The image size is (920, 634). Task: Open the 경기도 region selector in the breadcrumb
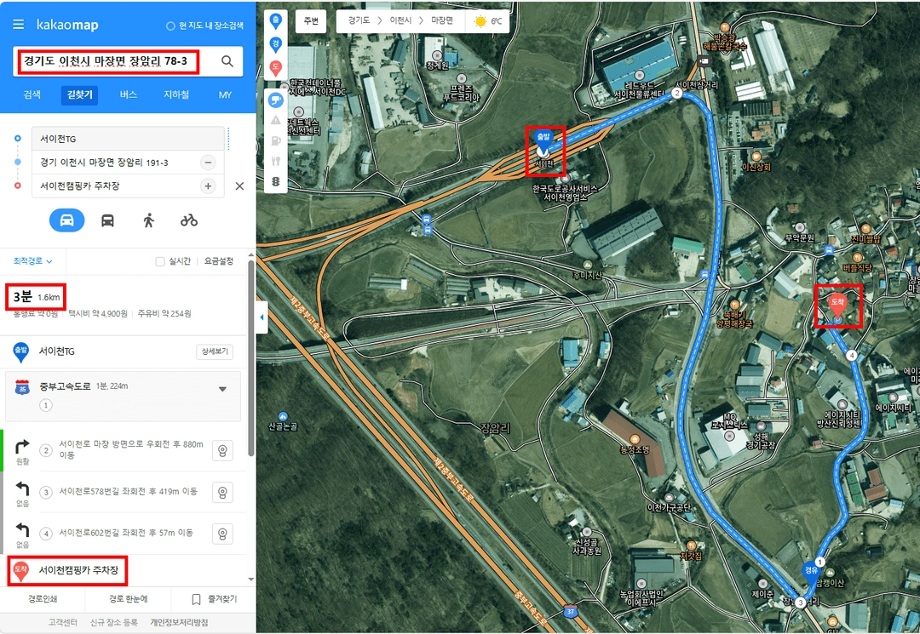[359, 20]
